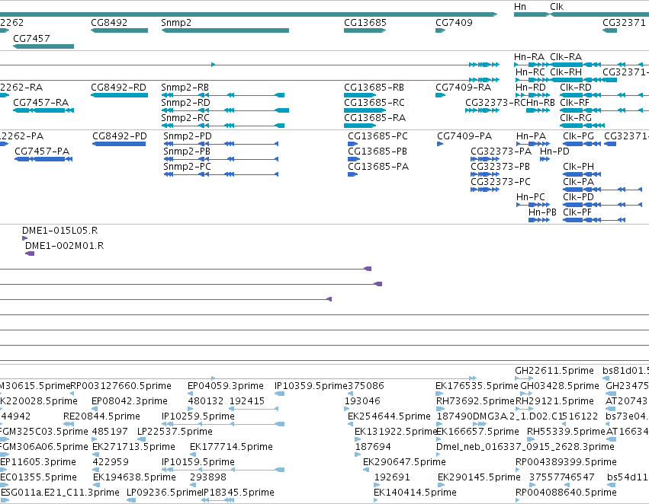Select the Hn gene label
Screen dimensions: 649x504
[520, 7]
